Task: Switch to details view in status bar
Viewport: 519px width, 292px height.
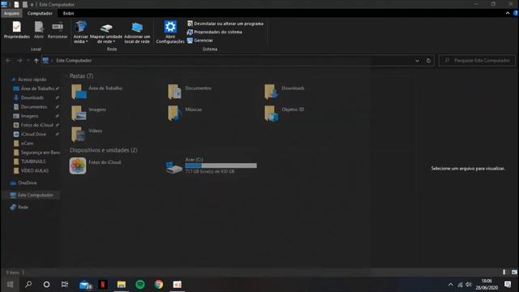Action: click(504, 273)
